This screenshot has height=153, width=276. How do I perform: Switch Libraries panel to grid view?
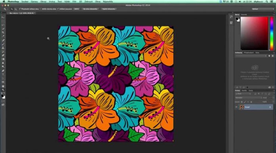pos(269,56)
